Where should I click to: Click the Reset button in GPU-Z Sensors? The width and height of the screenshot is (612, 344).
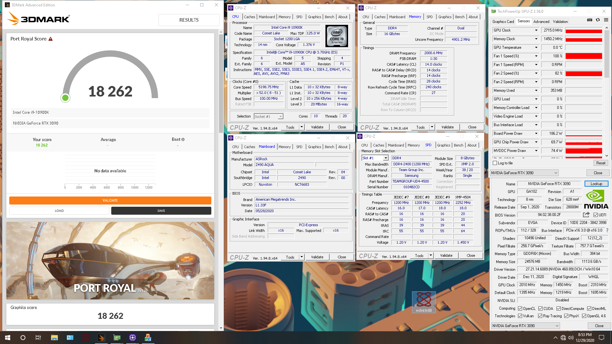point(601,163)
